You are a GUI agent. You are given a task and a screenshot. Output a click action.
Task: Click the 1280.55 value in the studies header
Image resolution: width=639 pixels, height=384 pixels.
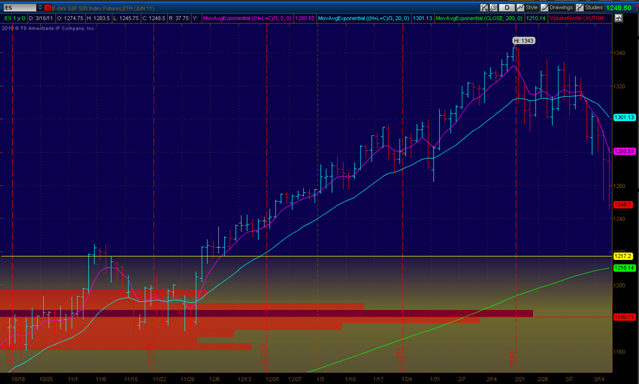click(x=305, y=18)
